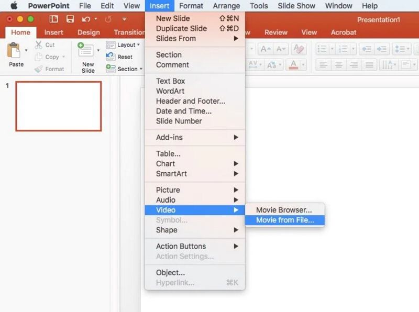
Task: Undo the last action
Action: pyautogui.click(x=85, y=19)
